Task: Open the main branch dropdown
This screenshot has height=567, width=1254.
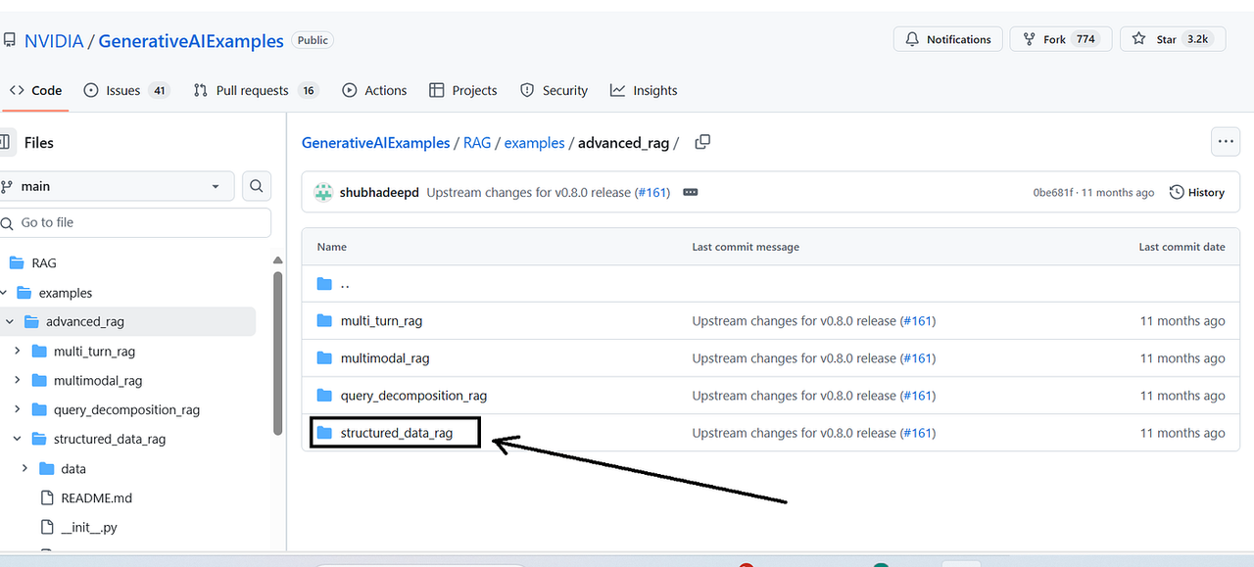Action: point(117,186)
